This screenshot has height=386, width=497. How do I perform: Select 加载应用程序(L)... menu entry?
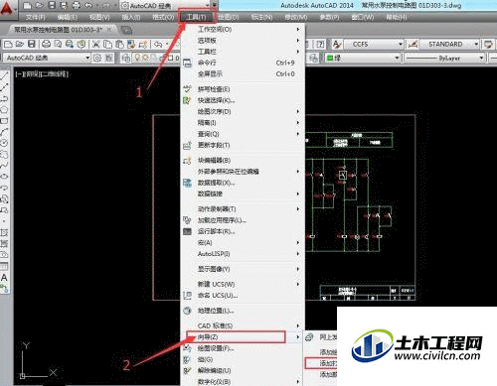click(x=243, y=220)
